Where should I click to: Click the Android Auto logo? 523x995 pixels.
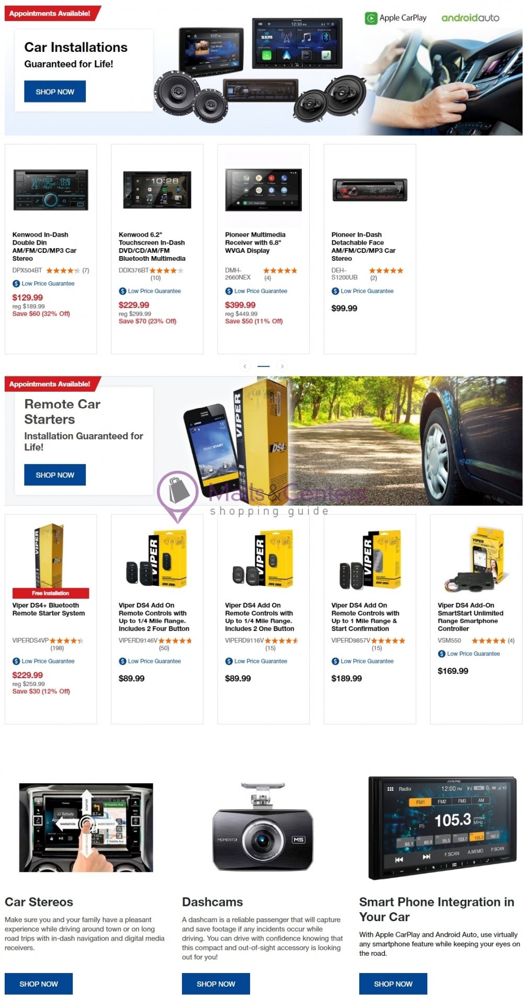pyautogui.click(x=470, y=18)
